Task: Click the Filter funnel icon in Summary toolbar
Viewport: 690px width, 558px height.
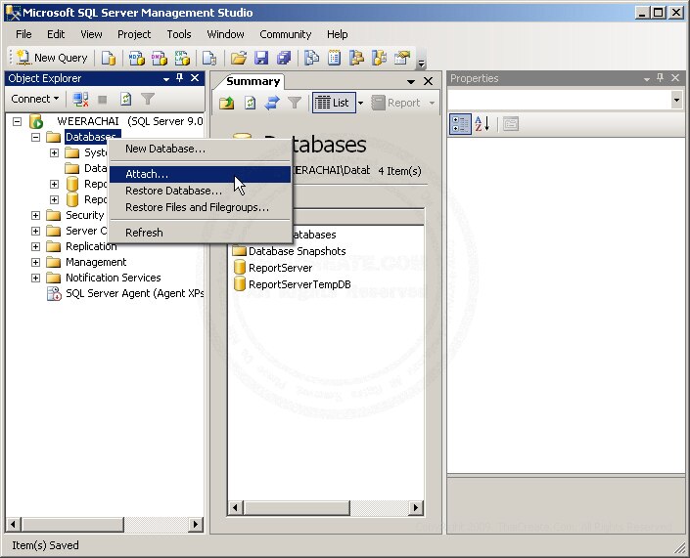Action: [x=295, y=103]
